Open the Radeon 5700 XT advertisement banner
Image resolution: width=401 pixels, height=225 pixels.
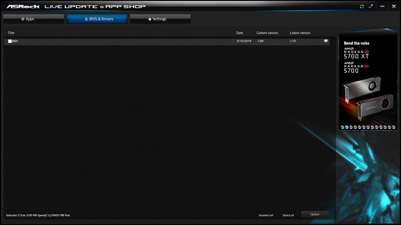(x=368, y=82)
